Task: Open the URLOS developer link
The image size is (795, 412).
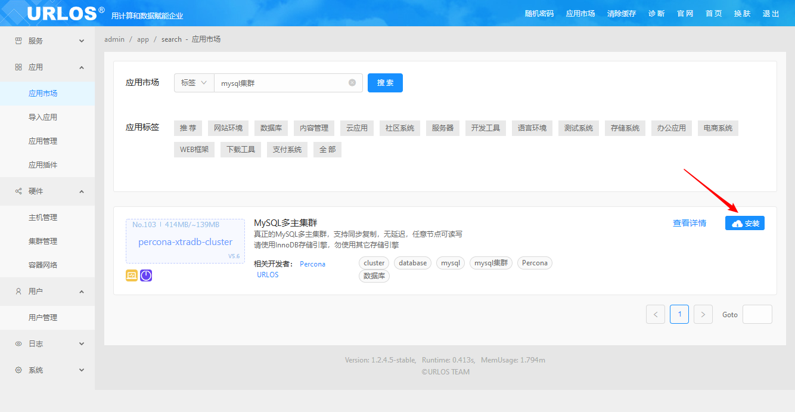Action: [268, 275]
